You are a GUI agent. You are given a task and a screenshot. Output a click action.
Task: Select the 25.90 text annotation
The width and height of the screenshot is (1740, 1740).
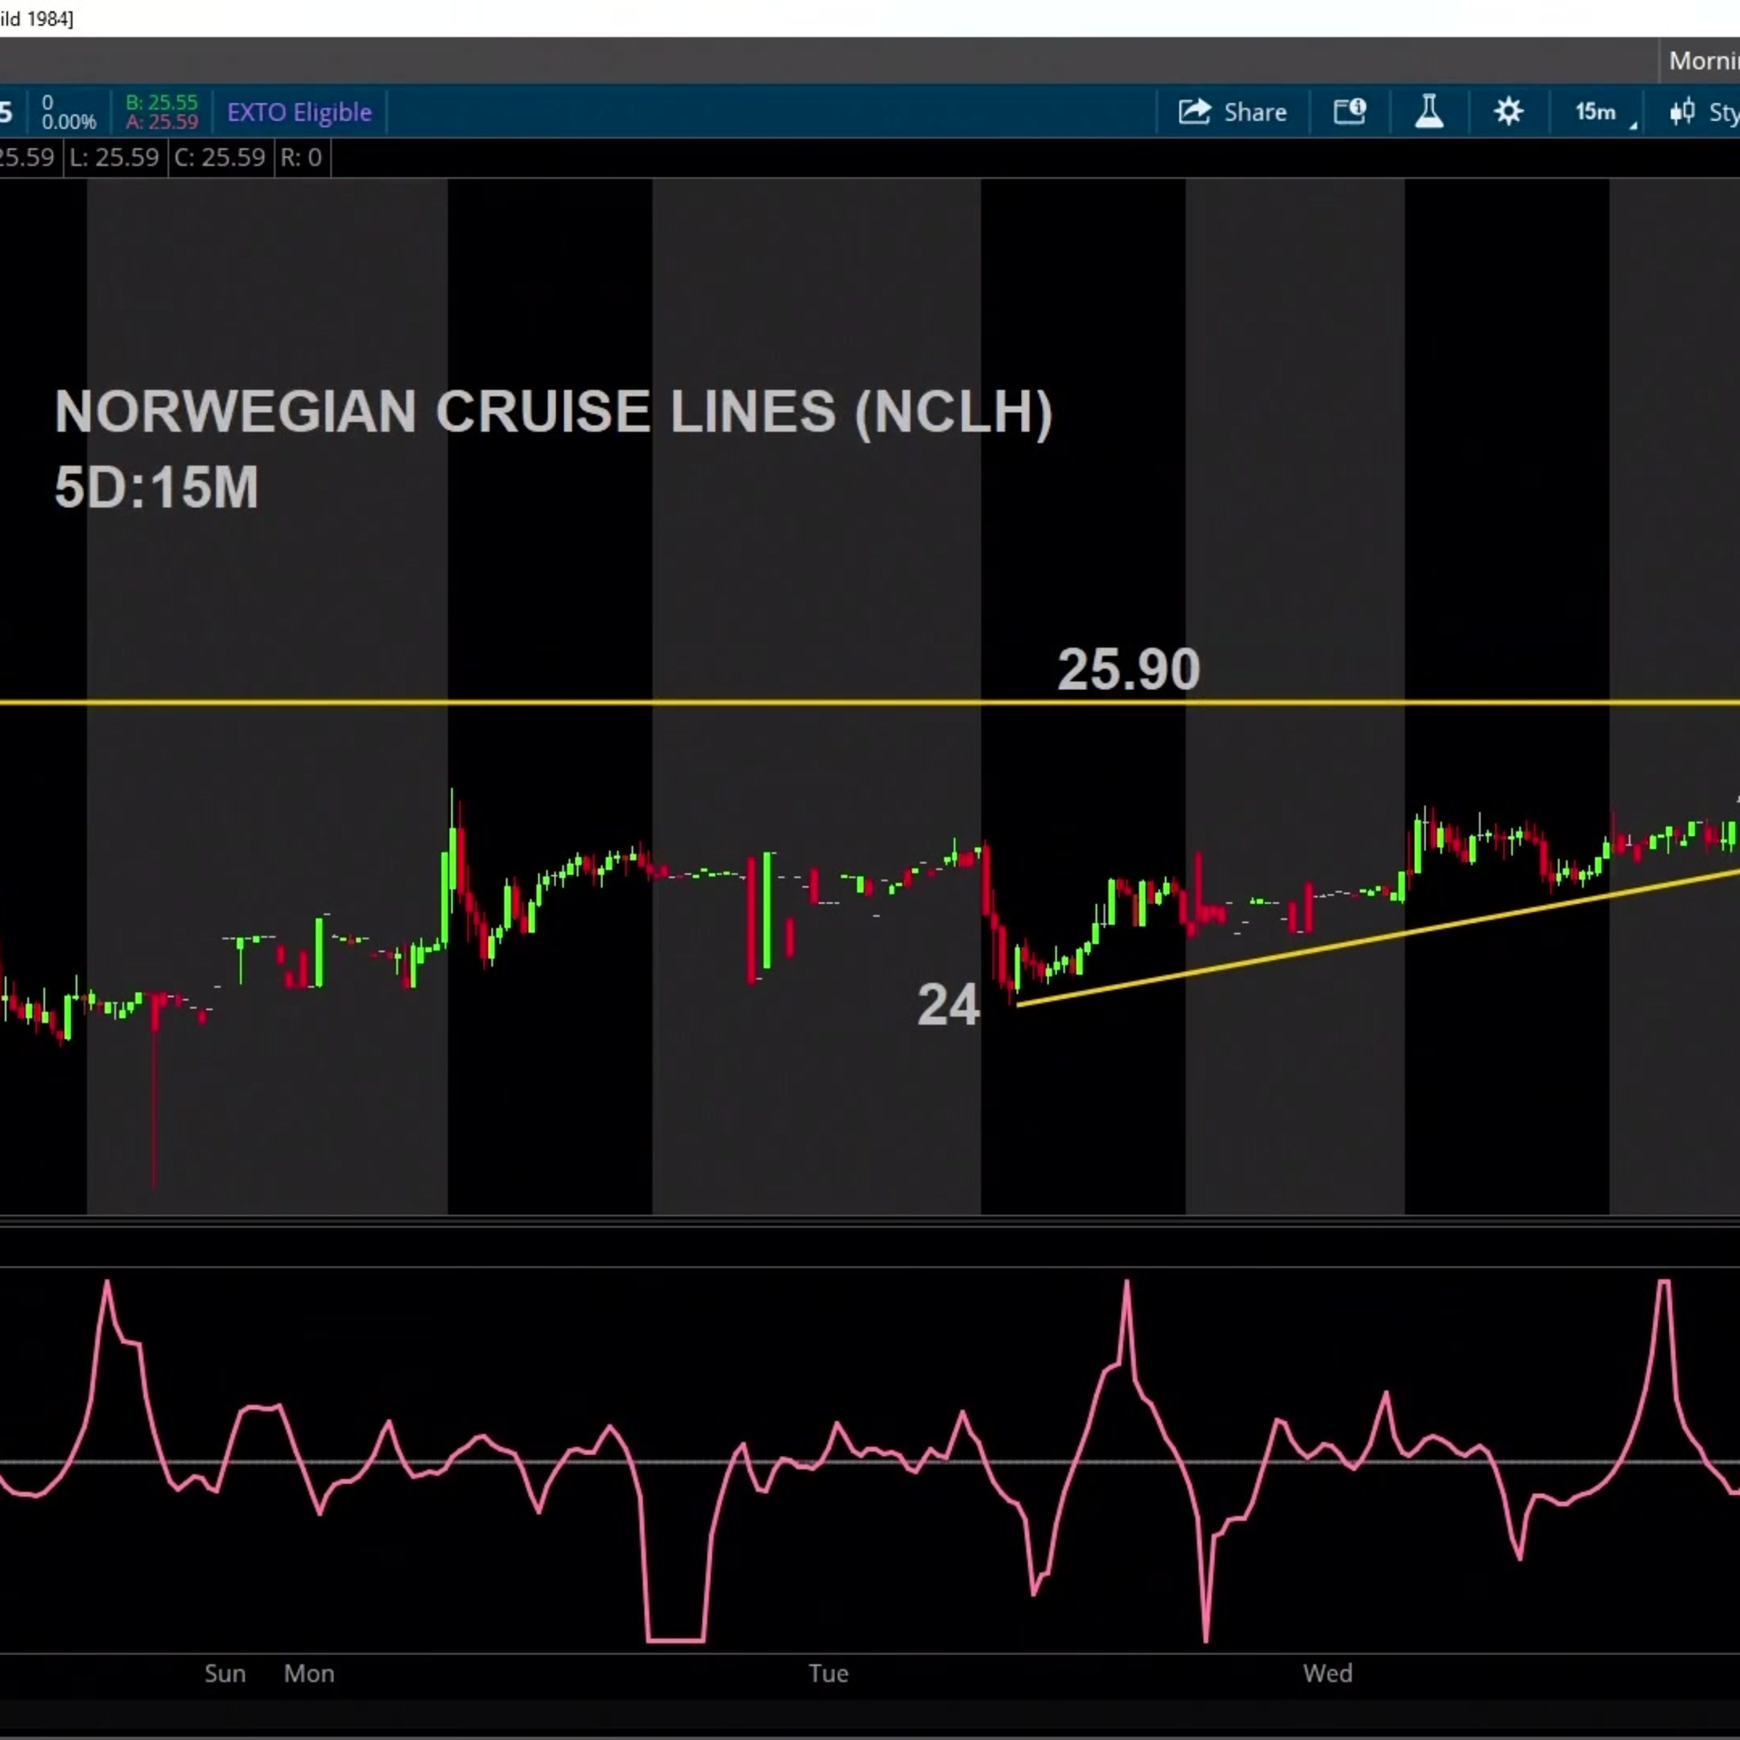pos(1129,669)
